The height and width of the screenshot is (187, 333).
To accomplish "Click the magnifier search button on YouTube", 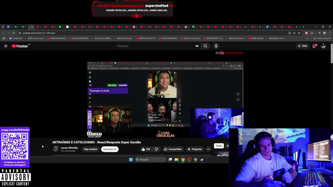I will click(205, 46).
